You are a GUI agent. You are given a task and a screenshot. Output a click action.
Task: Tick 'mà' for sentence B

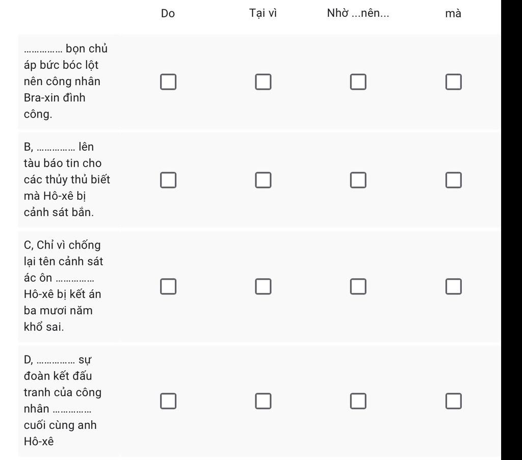453,180
